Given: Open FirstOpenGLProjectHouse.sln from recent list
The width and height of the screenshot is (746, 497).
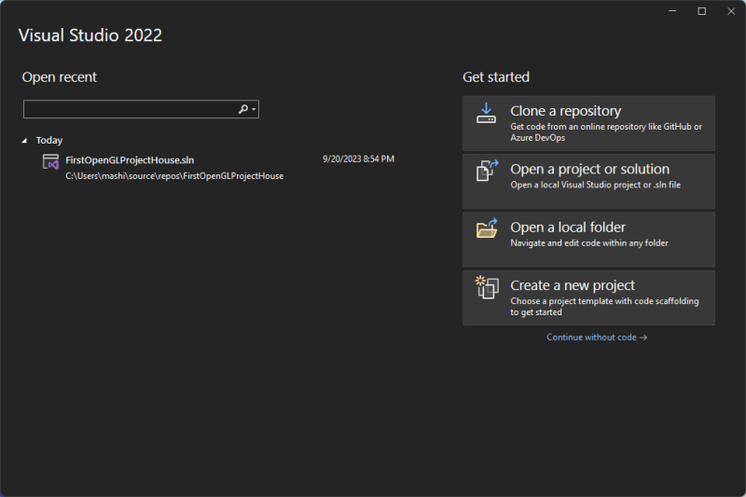Looking at the screenshot, I should pyautogui.click(x=218, y=168).
